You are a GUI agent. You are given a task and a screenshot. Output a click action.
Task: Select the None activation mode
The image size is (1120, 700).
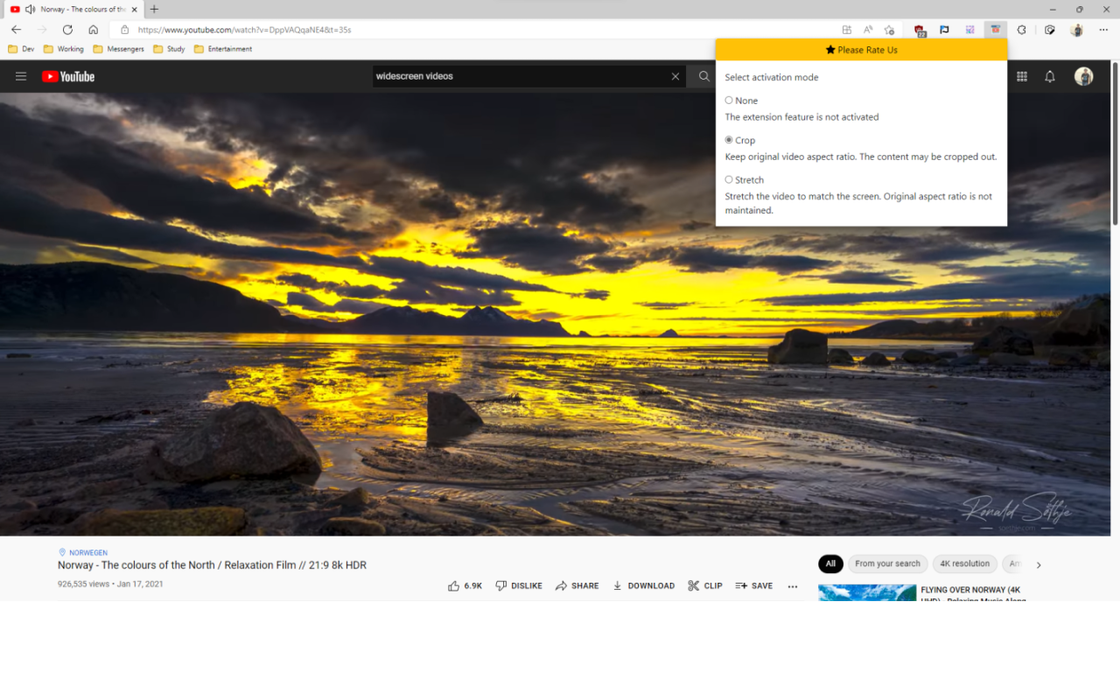coord(729,101)
